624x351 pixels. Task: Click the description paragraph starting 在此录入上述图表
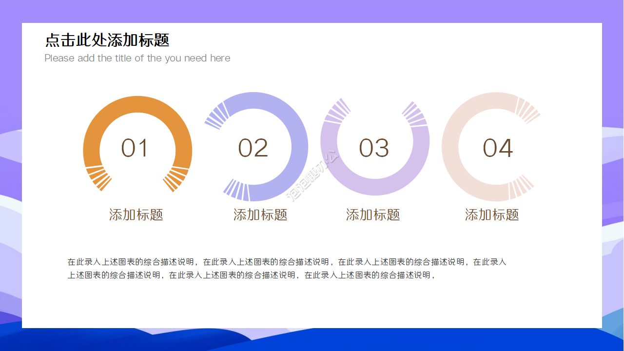tap(287, 268)
